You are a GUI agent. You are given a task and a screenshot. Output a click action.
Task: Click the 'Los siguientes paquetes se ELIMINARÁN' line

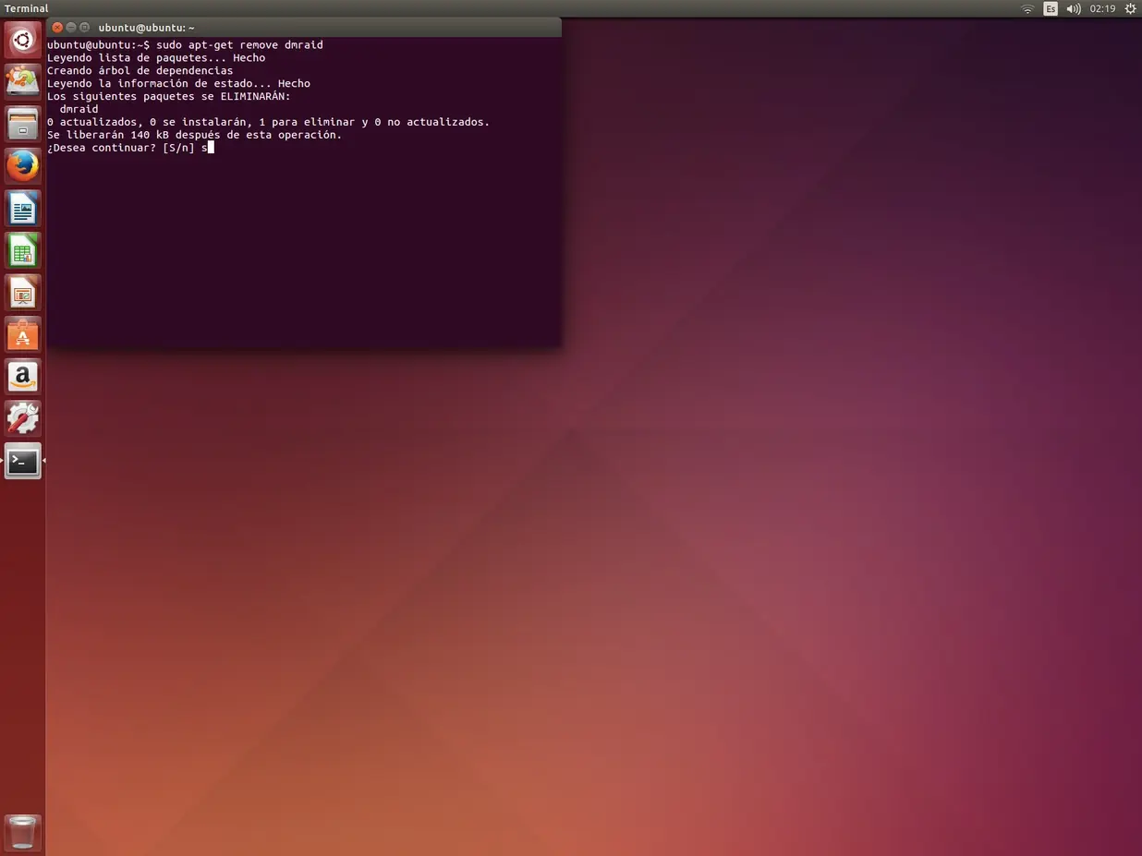pos(169,96)
